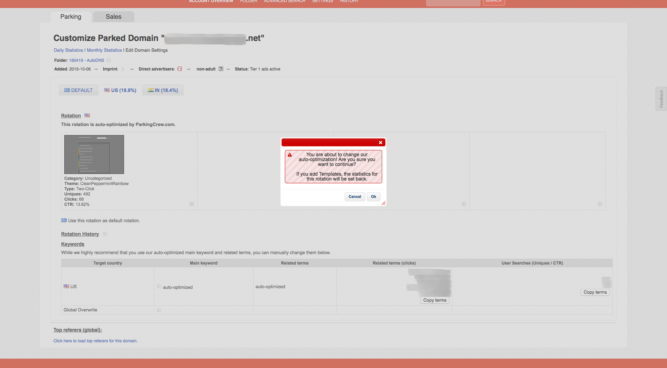Click the add template plus icon in last rotation slot
This screenshot has width=667, height=368.
click(600, 204)
